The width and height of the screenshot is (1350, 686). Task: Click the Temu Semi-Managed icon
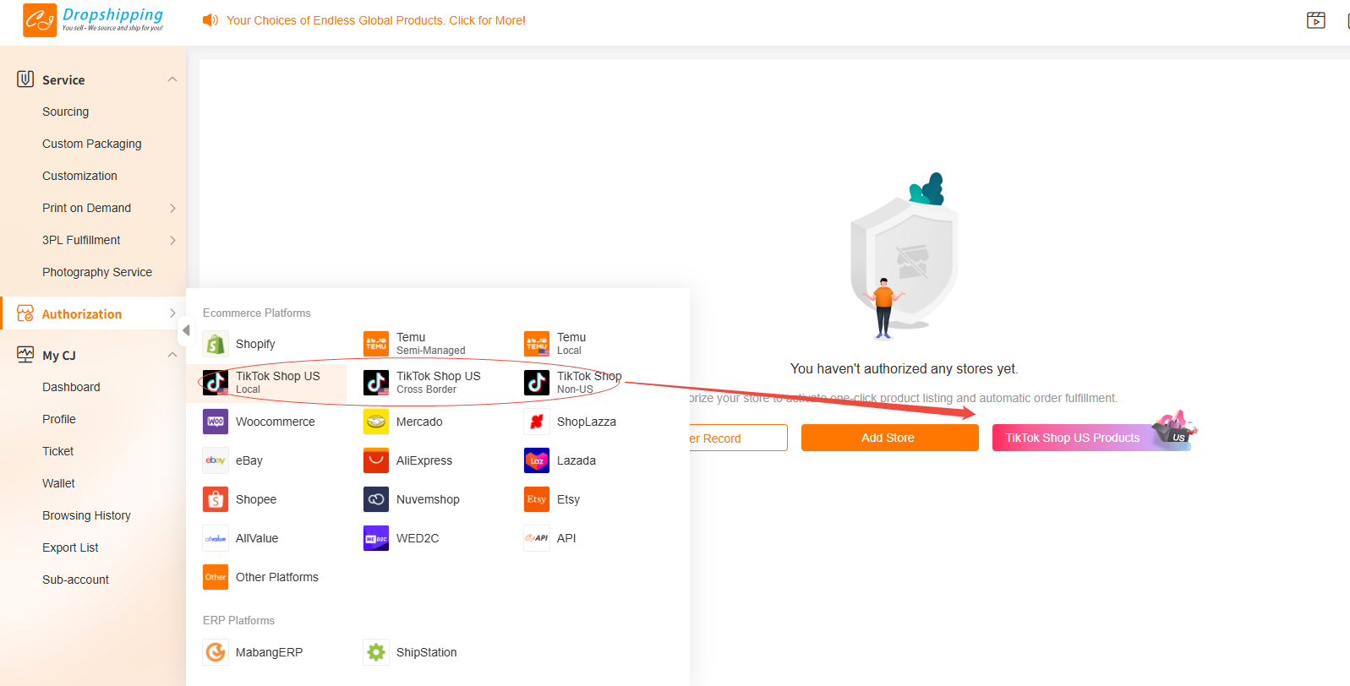tap(376, 344)
